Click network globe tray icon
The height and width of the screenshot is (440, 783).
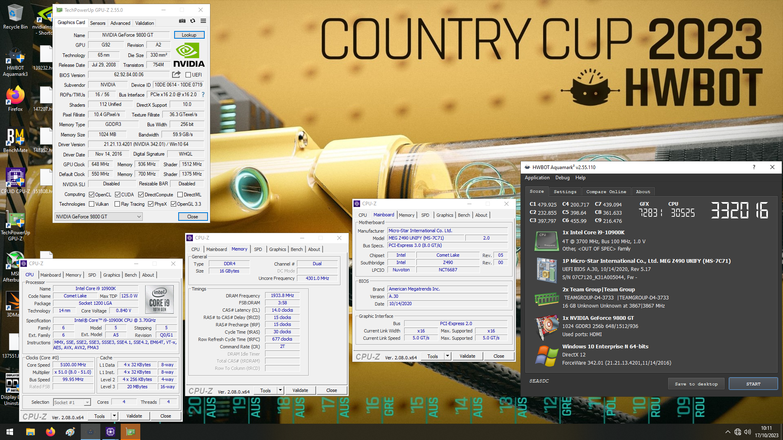[738, 432]
